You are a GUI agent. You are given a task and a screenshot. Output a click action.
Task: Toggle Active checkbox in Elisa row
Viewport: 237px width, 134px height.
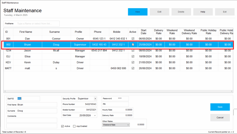pos(133,56)
